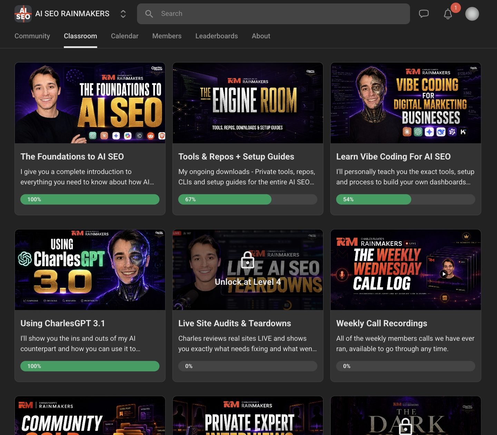The height and width of the screenshot is (435, 497).
Task: Open The Foundations to AI SEO thumbnail
Action: pyautogui.click(x=90, y=103)
